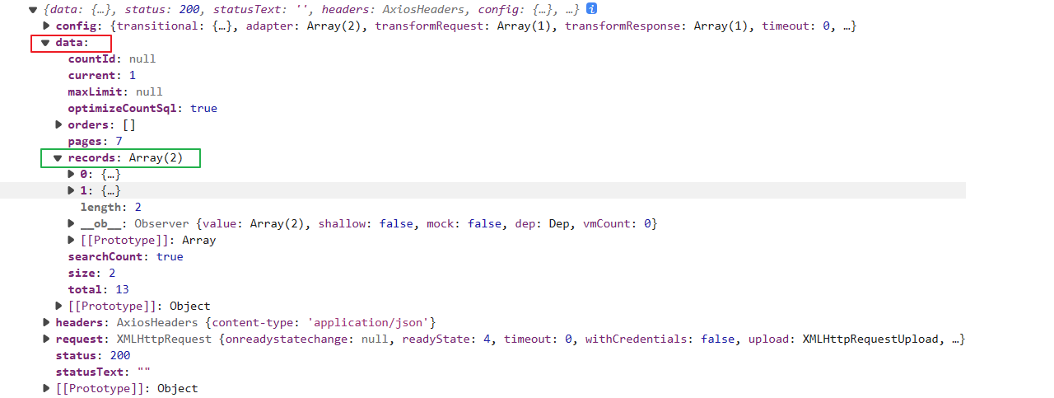Screen dimensions: 1054x398
Task: Click the searchCount true property
Action: click(125, 257)
